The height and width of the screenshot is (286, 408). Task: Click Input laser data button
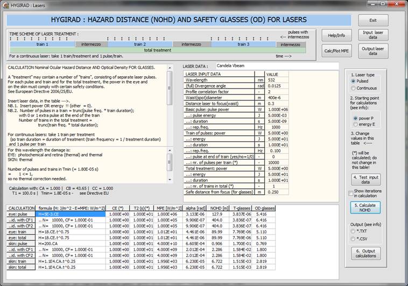pos(373,35)
